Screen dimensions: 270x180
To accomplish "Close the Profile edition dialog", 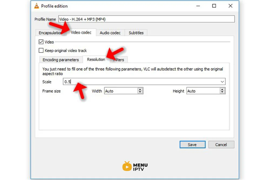I will click(x=230, y=6).
